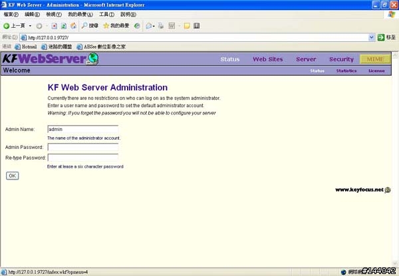This screenshot has width=399, height=276.
Task: Click the Windows flag throbber icon
Action: click(x=392, y=15)
